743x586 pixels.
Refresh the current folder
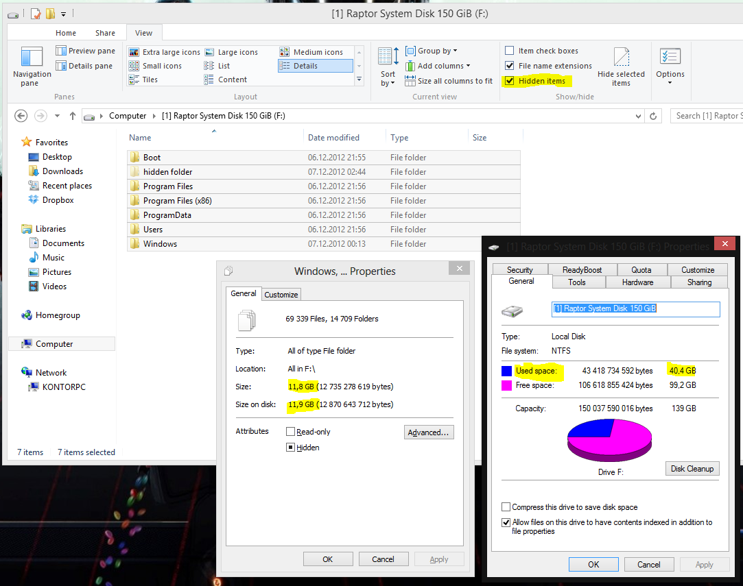[x=653, y=116]
